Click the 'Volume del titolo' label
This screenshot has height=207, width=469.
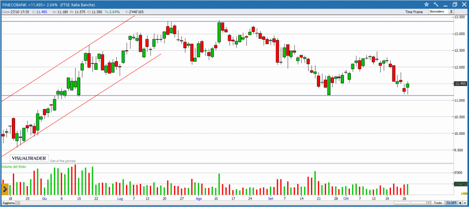pos(13,167)
